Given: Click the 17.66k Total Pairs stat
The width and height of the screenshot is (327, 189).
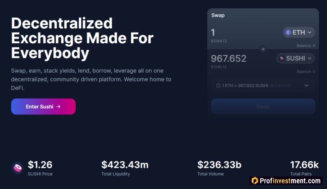Looking at the screenshot, I should click(x=304, y=168).
